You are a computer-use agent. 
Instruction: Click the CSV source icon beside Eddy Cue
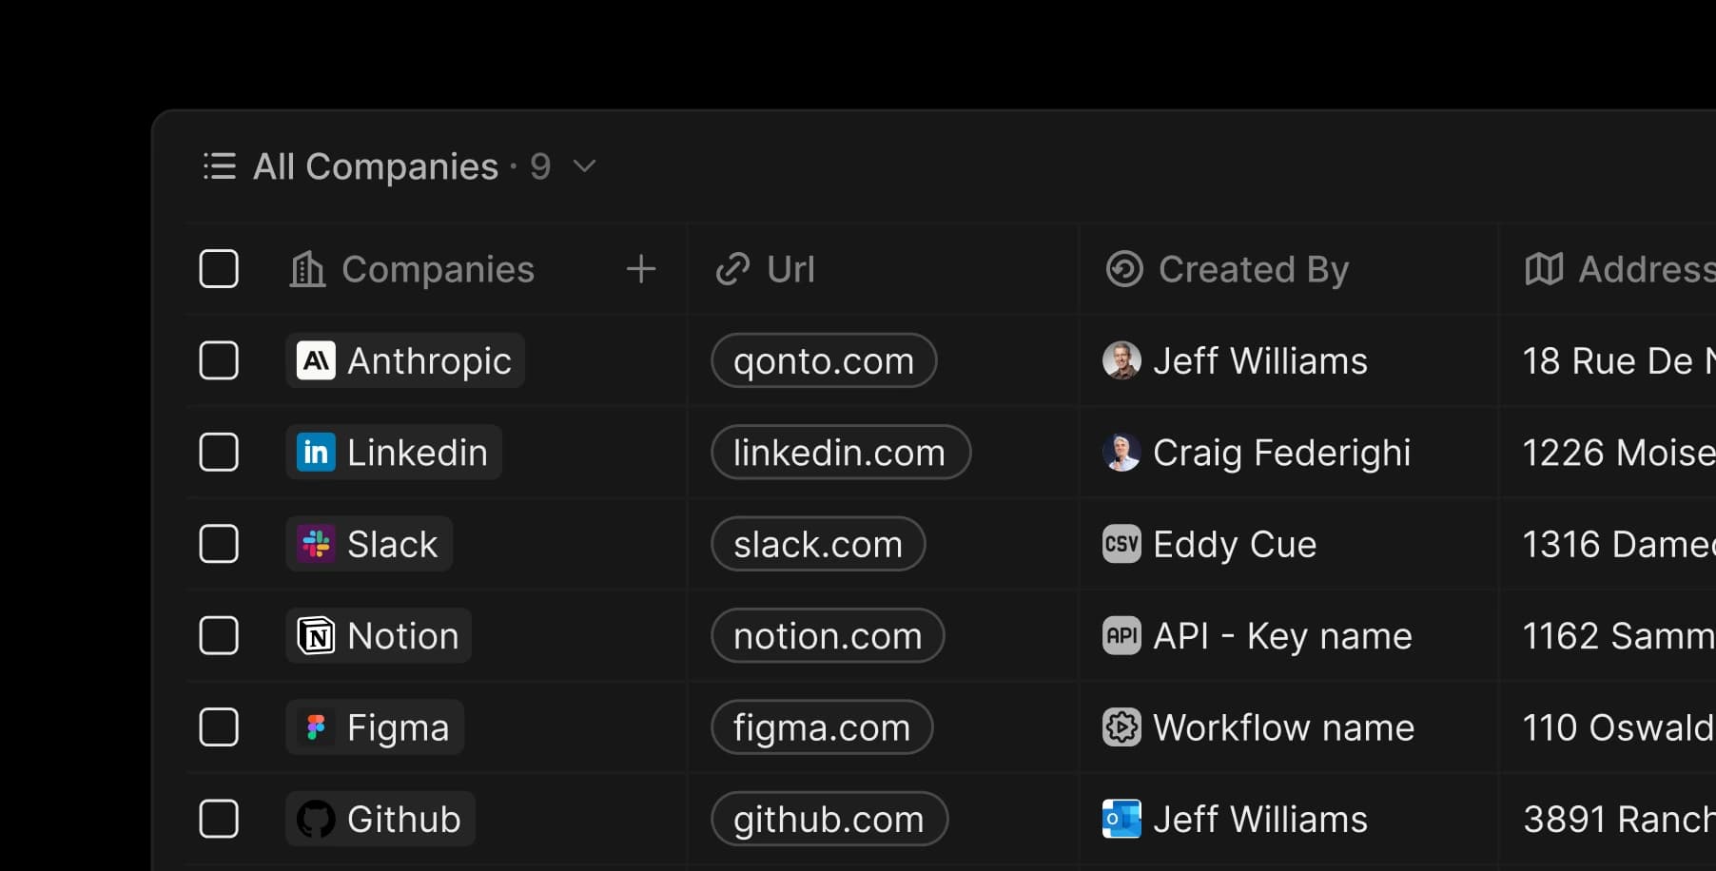click(x=1121, y=545)
